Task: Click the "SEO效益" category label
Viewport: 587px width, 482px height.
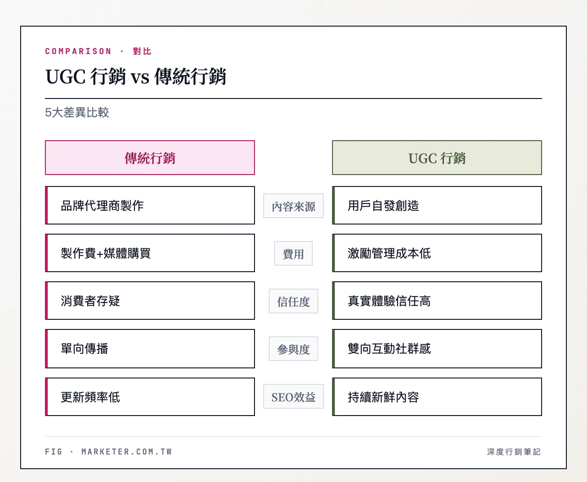Action: (293, 397)
